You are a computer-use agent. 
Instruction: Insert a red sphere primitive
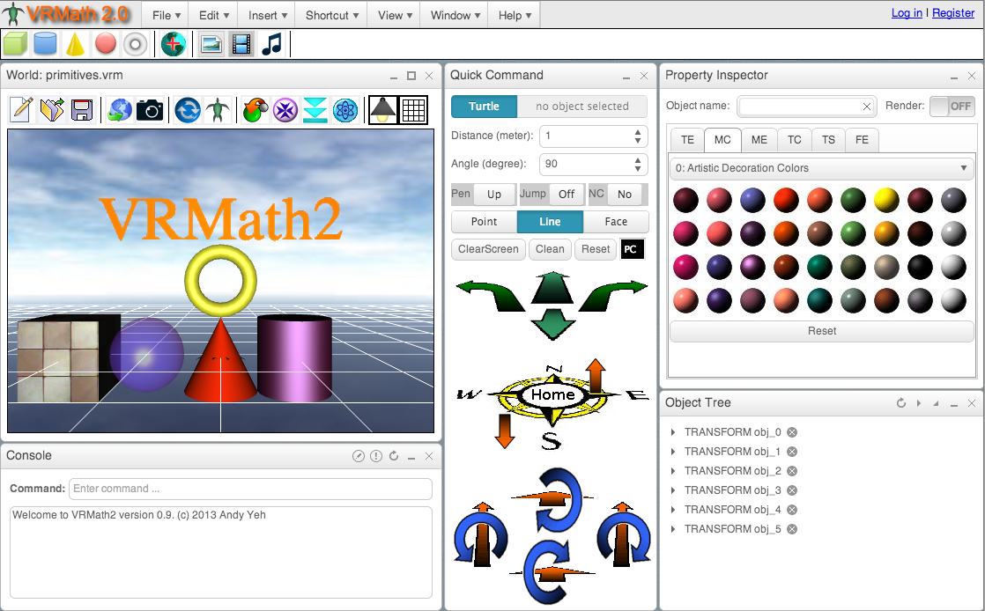coord(106,43)
